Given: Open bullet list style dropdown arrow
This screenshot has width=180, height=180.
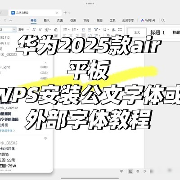Looking at the screenshot, I should pyautogui.click(x=68, y=30).
